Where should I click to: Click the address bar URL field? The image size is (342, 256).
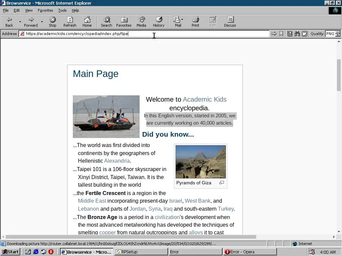144,34
